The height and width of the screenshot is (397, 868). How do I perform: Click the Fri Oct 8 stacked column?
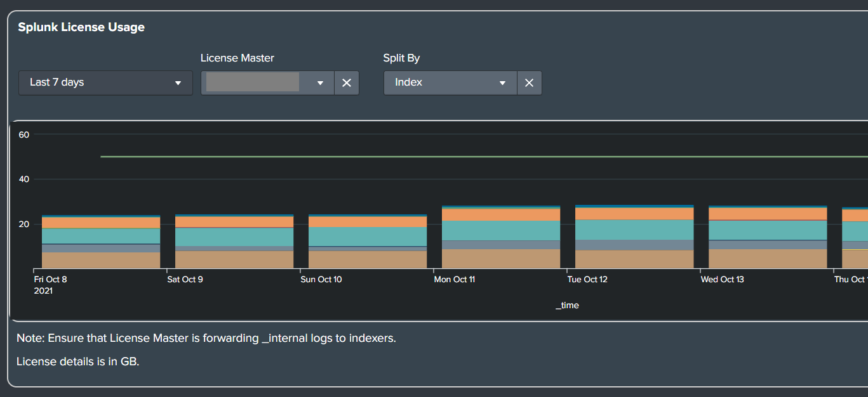101,242
